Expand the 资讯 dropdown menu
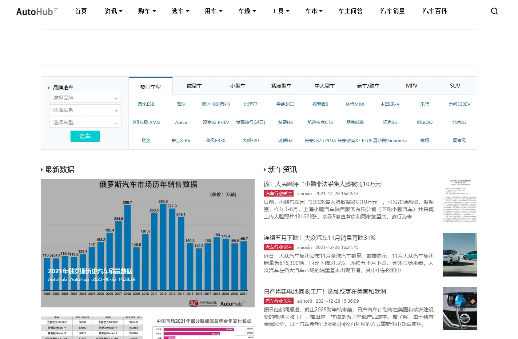This screenshot has width=518, height=339. pos(113,11)
